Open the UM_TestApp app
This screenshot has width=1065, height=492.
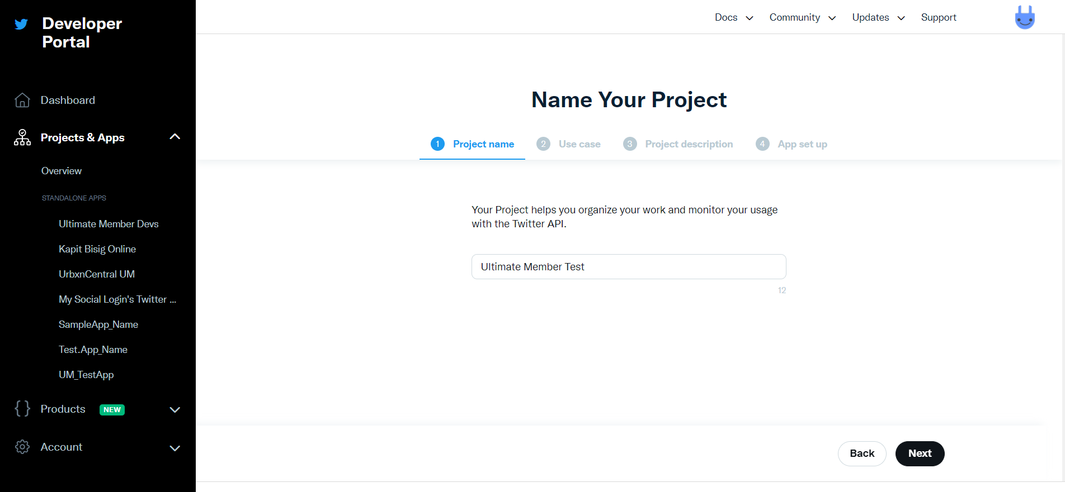(x=86, y=375)
